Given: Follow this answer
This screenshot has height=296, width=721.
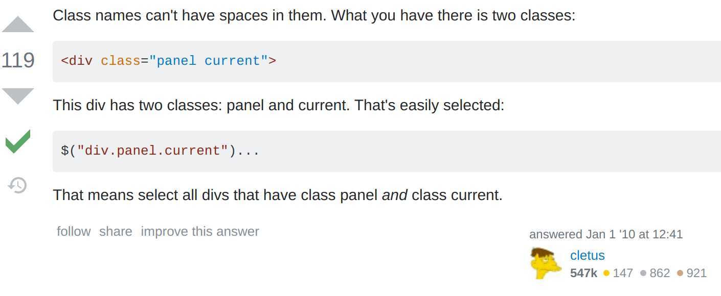Looking at the screenshot, I should tap(74, 231).
